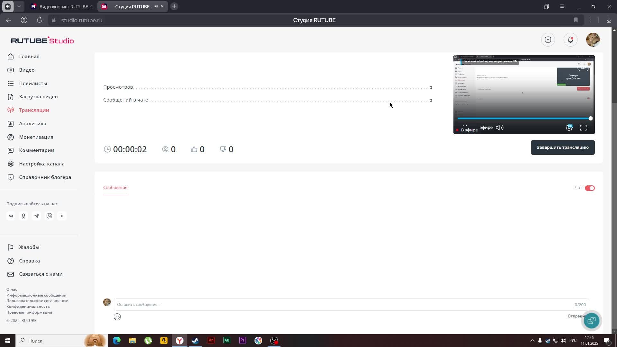Viewport: 617px width, 347px height.
Task: Click the Оставить сообщение input field
Action: (x=351, y=305)
